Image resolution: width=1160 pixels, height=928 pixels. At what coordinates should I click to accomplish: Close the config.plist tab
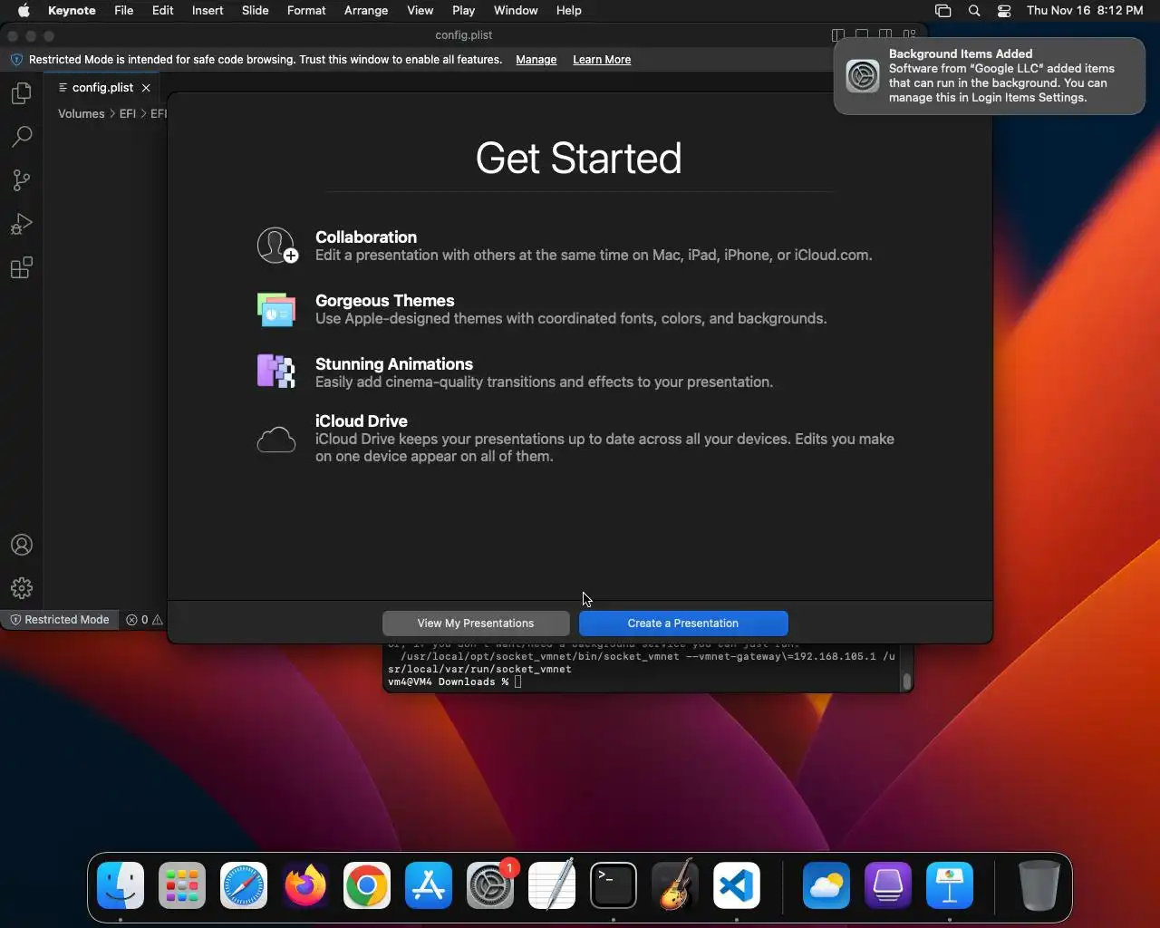tap(146, 88)
